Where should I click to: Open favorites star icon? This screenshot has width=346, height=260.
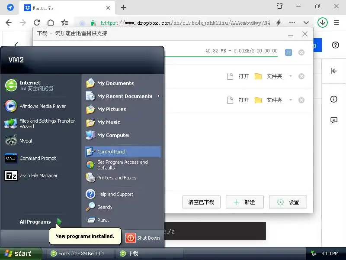tap(64, 23)
